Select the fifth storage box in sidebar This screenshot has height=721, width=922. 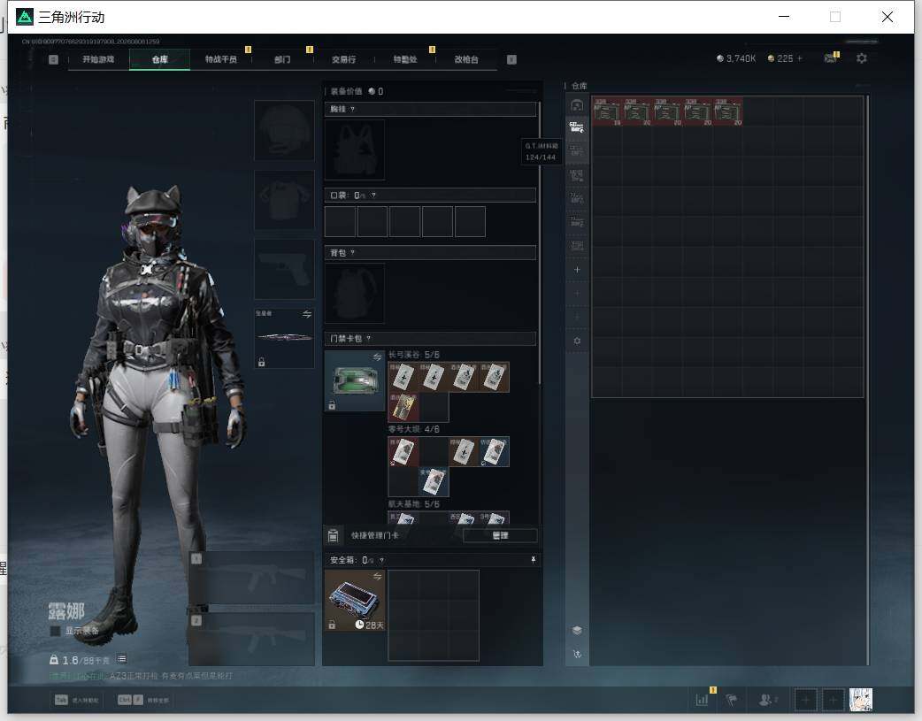[x=577, y=199]
